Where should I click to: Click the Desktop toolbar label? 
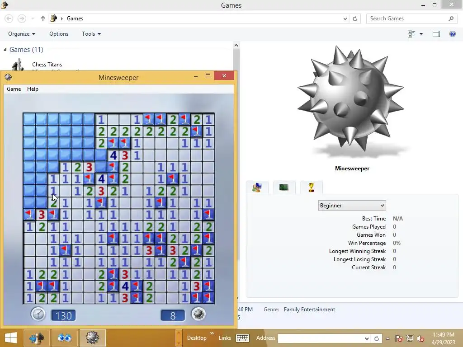click(x=197, y=338)
